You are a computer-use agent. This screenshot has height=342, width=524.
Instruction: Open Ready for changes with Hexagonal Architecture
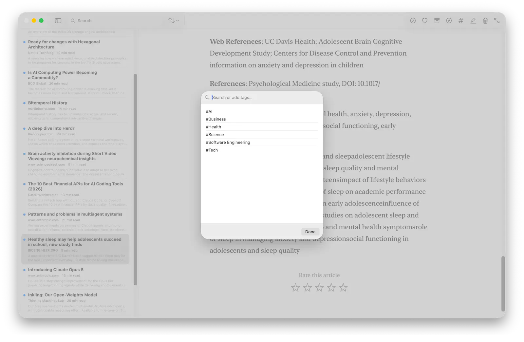pyautogui.click(x=75, y=52)
